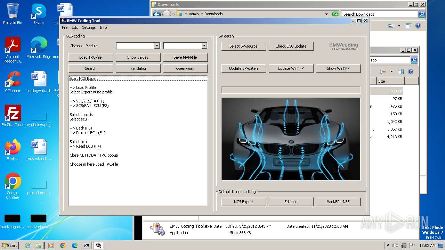Expand Downloads address bar history dropdown

pyautogui.click(x=326, y=14)
